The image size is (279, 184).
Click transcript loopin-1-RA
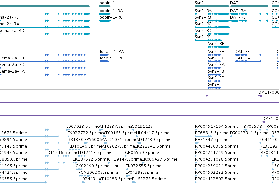[105, 14]
